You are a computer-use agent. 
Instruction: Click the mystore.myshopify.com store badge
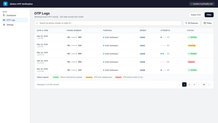point(202,4)
